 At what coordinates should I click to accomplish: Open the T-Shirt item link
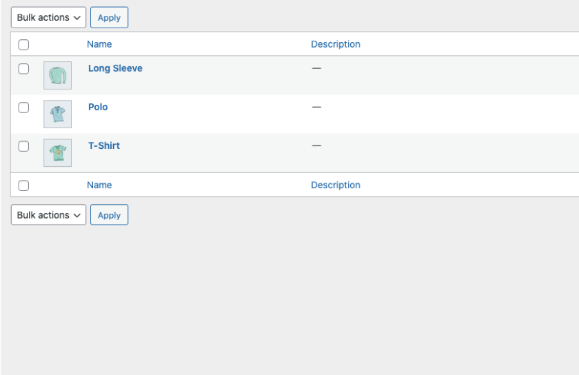pos(104,145)
